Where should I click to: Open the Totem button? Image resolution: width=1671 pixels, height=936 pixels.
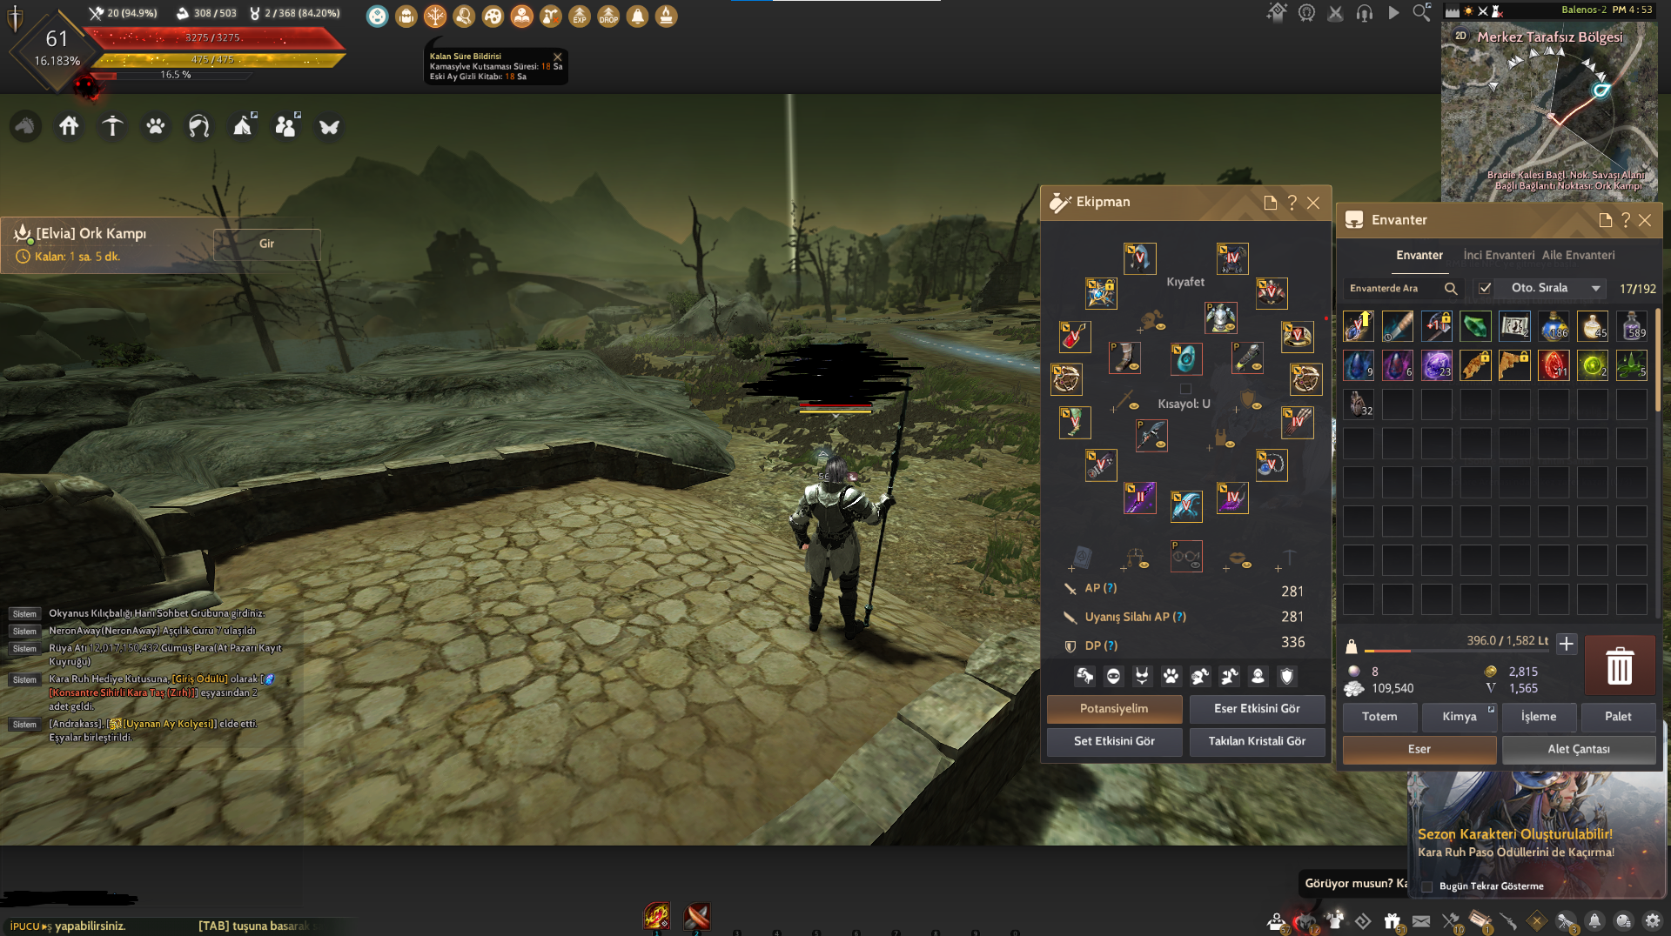[x=1379, y=717]
